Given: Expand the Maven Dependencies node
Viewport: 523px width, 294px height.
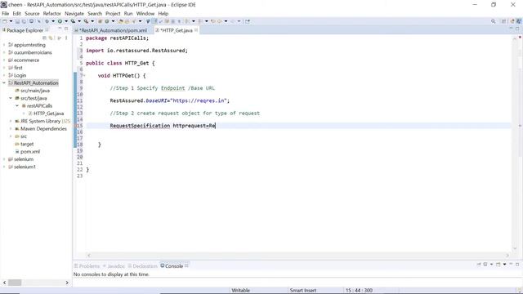Looking at the screenshot, I should (11, 129).
